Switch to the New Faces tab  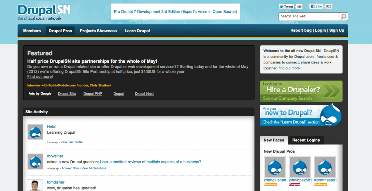[x=274, y=140]
